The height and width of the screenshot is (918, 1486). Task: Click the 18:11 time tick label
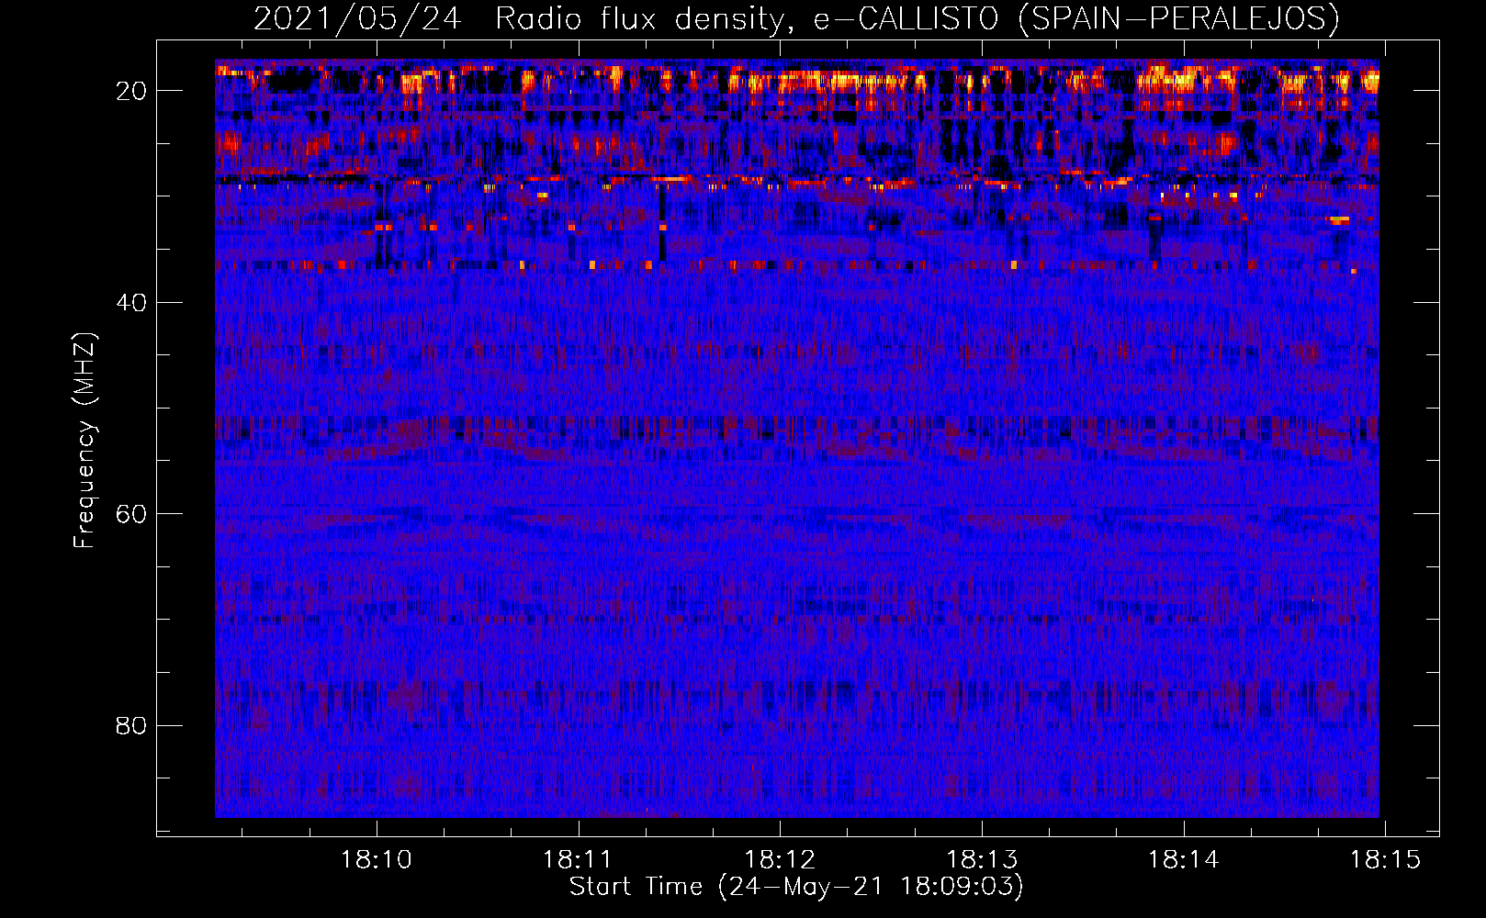point(578,859)
